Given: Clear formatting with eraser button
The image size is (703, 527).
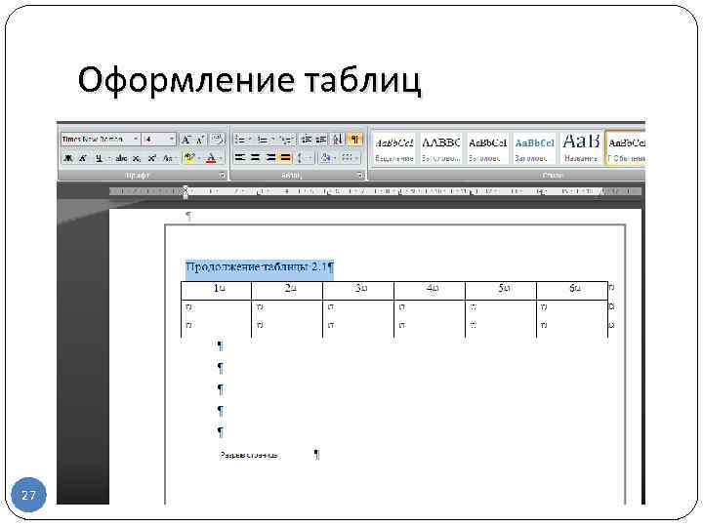Looking at the screenshot, I should [217, 140].
